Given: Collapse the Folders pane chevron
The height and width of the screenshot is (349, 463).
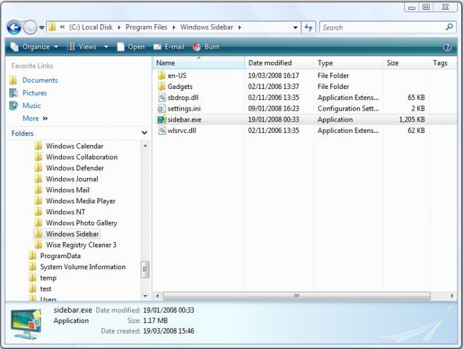Looking at the screenshot, I should [x=144, y=133].
